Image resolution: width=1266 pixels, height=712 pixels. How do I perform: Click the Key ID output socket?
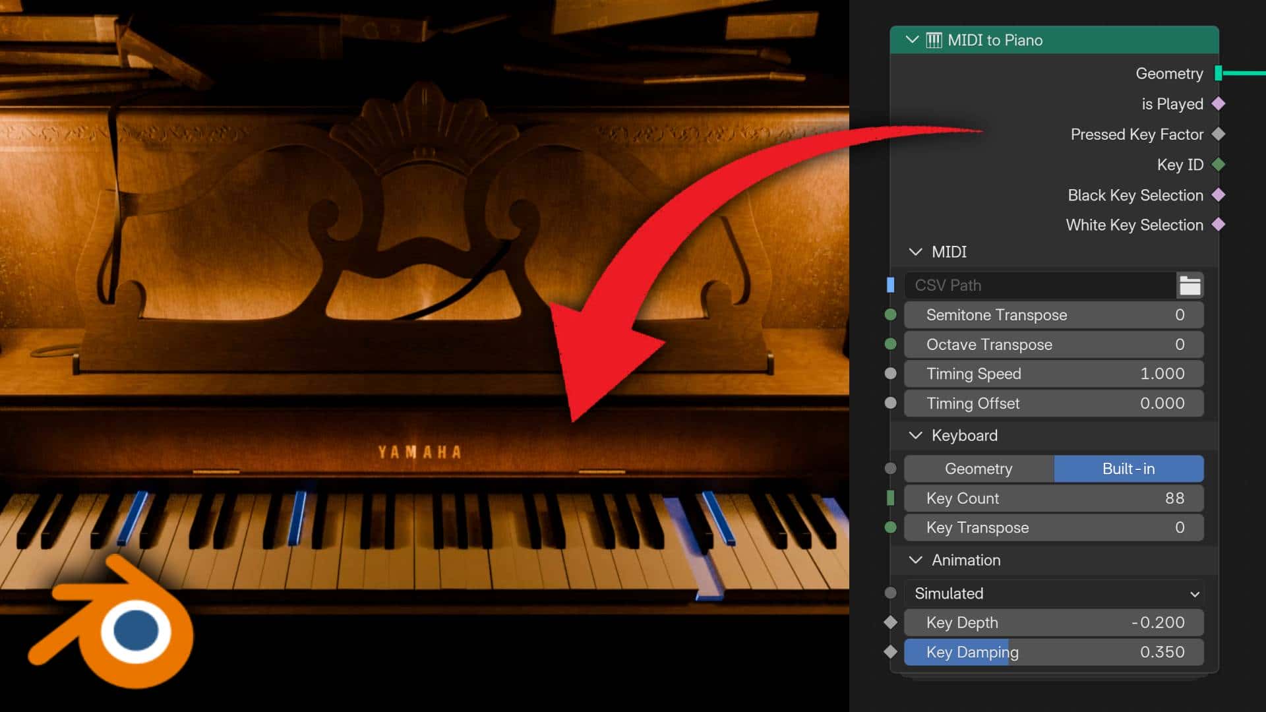coord(1218,165)
